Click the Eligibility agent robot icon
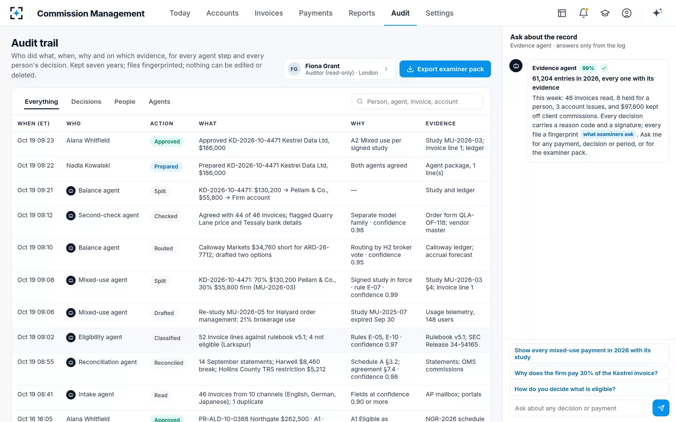The height and width of the screenshot is (422, 676). (x=71, y=338)
